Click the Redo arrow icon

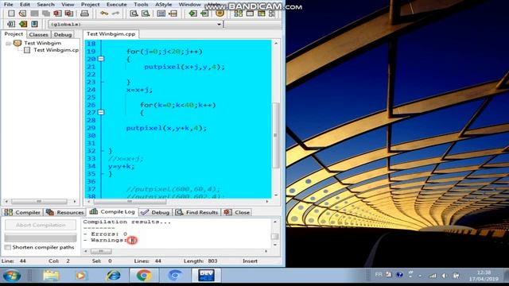point(115,14)
